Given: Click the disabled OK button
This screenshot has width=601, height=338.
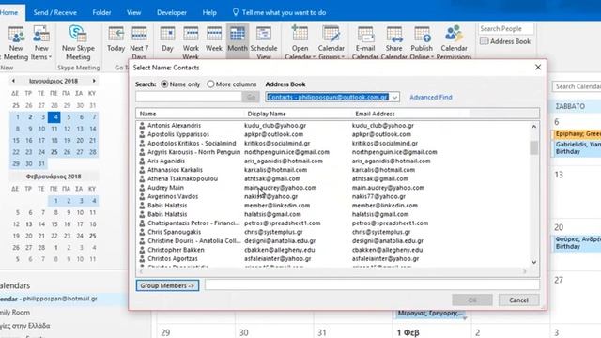Looking at the screenshot, I should [x=472, y=300].
